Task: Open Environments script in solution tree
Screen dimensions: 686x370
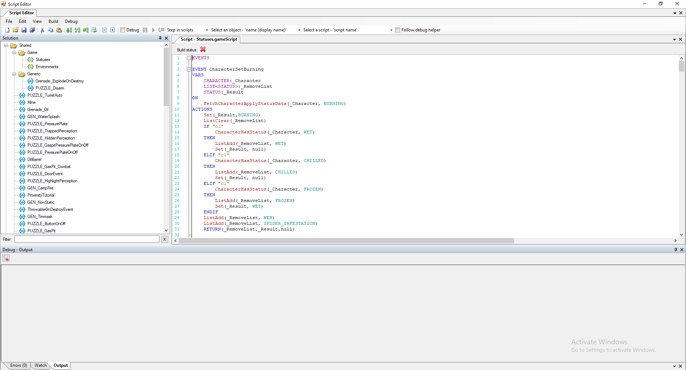Action: [47, 67]
